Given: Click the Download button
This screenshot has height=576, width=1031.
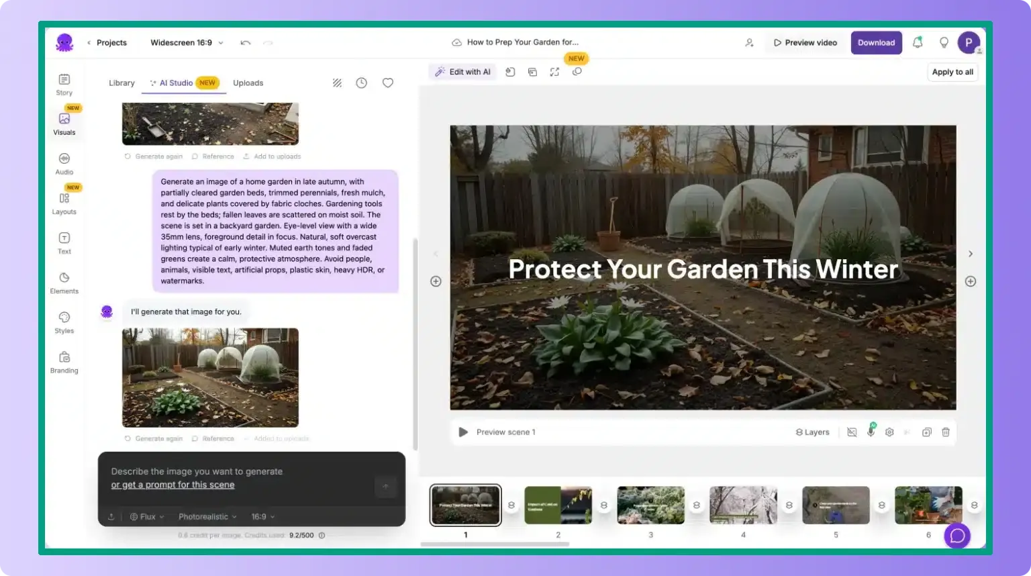Looking at the screenshot, I should coord(876,42).
